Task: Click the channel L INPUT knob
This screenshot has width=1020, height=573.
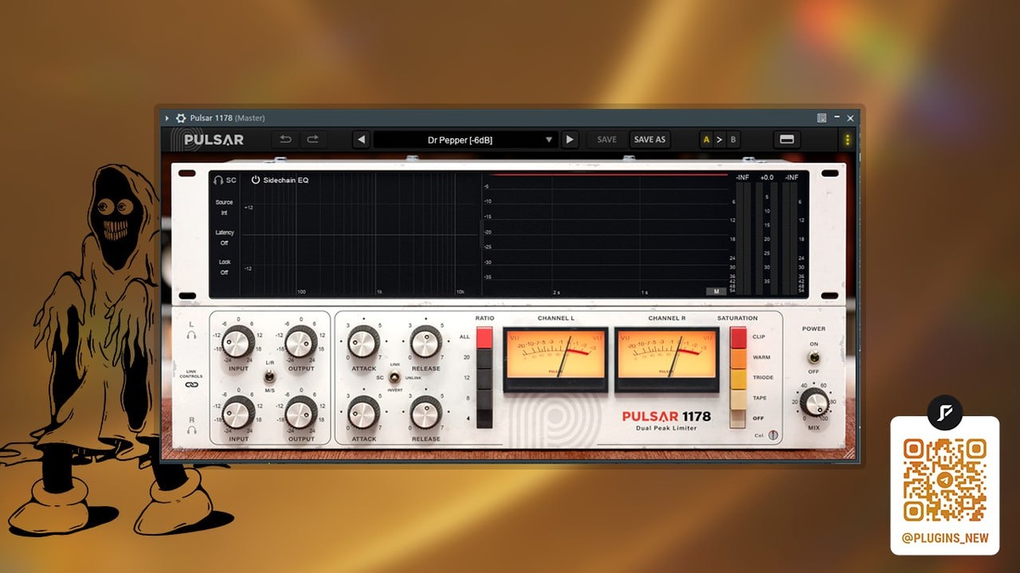Action: click(x=238, y=343)
